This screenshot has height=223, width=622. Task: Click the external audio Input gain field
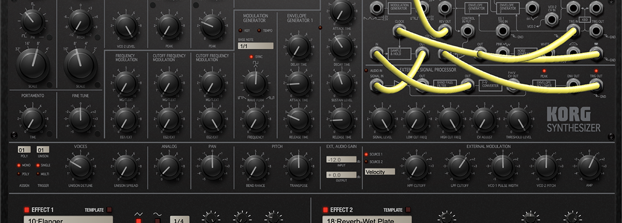[341, 160]
